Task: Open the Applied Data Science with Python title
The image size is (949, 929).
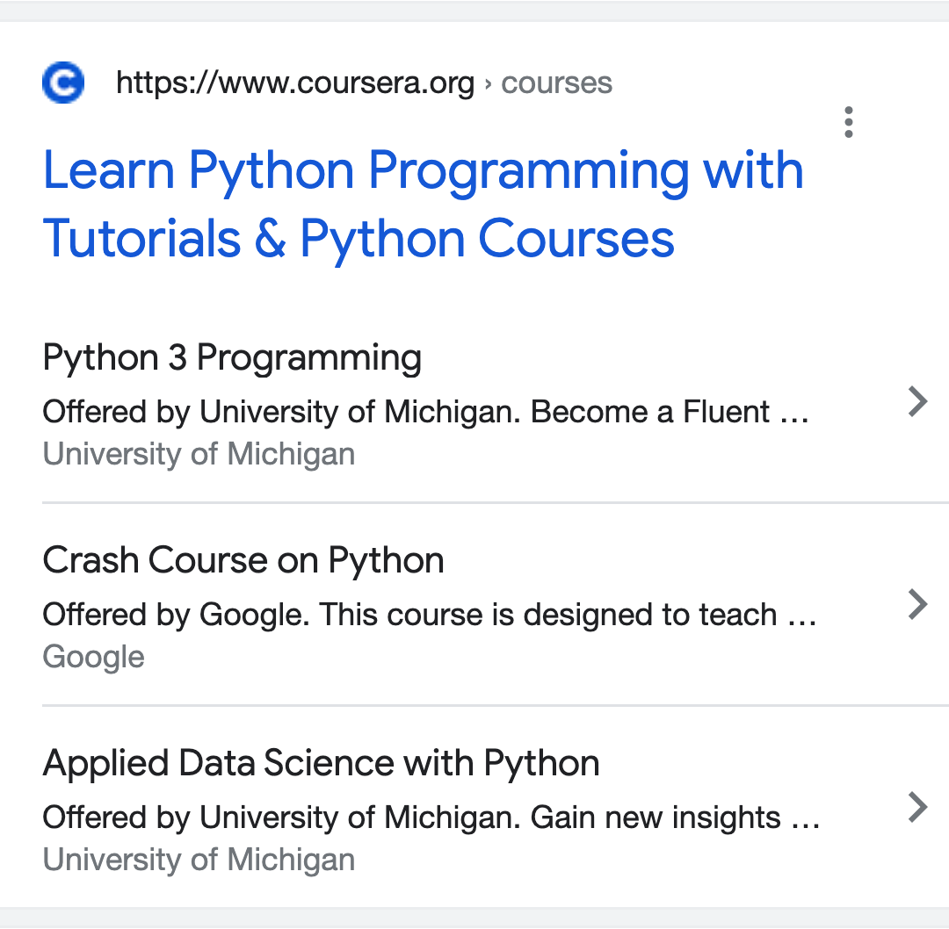Action: (321, 763)
